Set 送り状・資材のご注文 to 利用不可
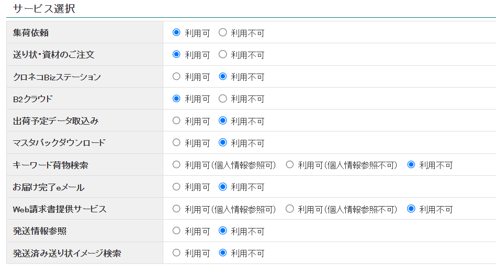The image size is (496, 265). point(223,54)
